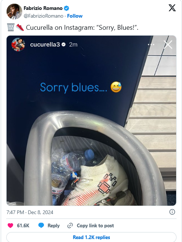Open the embedded trash bin photo
The image size is (182, 242).
pyautogui.click(x=92, y=120)
